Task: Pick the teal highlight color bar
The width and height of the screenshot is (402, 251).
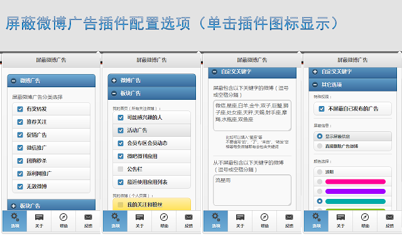Action: (x=356, y=201)
